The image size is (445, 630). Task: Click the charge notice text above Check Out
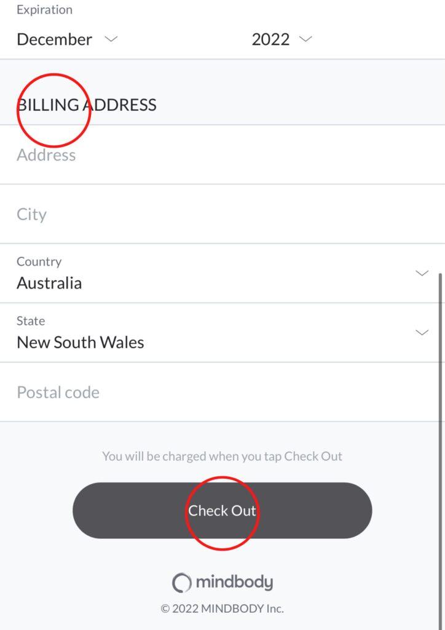tap(222, 457)
